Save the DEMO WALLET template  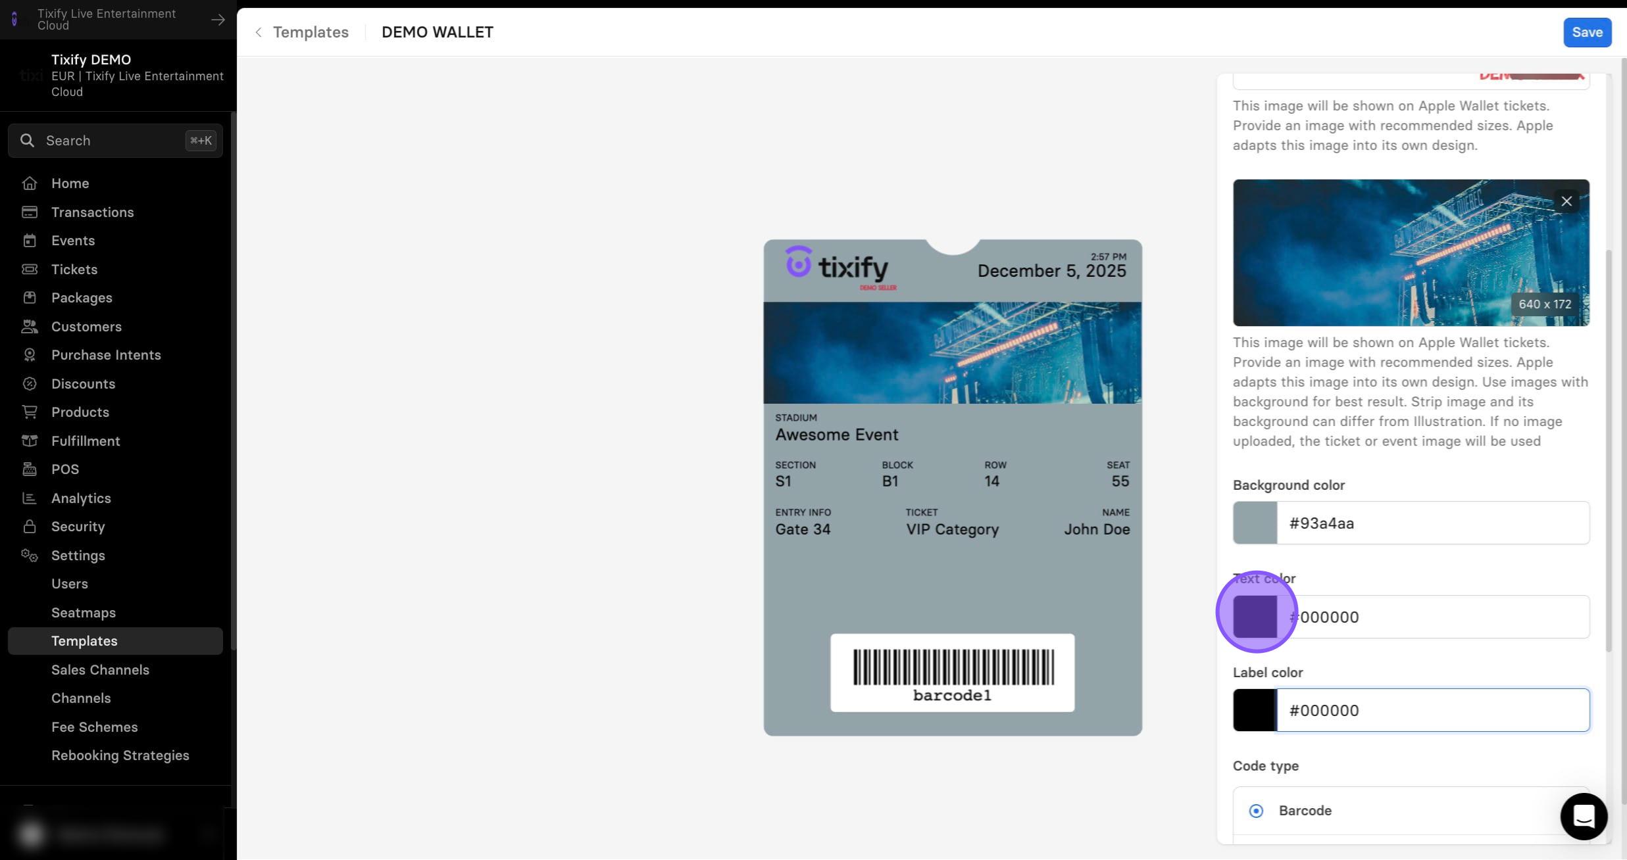[1587, 32]
